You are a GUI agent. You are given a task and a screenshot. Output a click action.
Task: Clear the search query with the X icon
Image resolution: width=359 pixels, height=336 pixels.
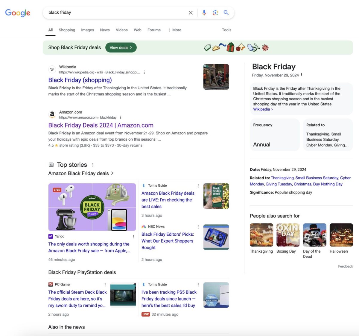[x=191, y=13]
